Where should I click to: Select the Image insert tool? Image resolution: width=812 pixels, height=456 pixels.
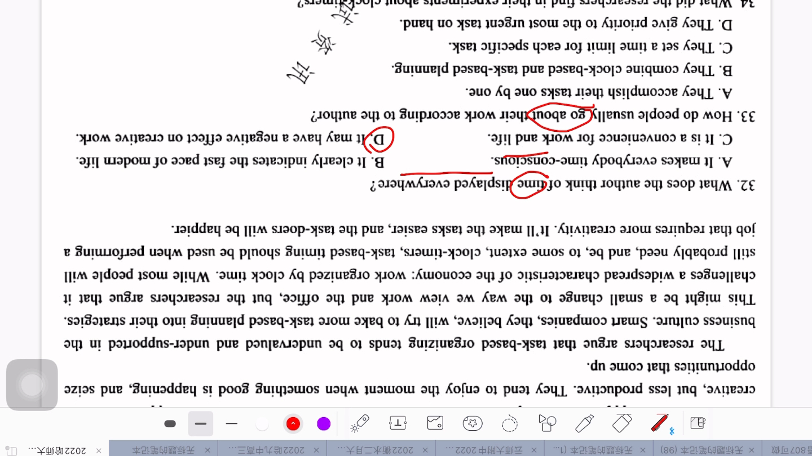435,423
